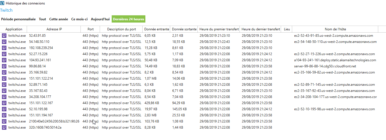Select IP address 104.93.241.161
This screenshot has width=386, height=140.
(x=40, y=60)
